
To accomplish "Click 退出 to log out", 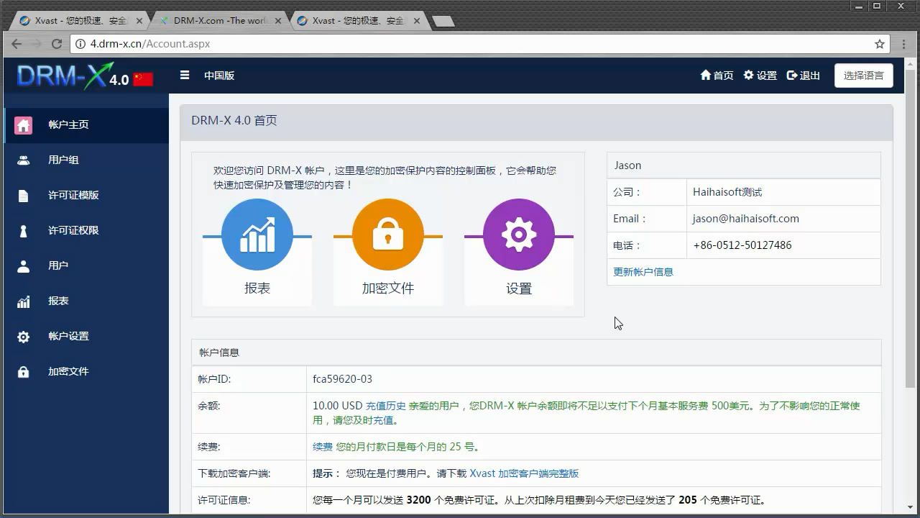I will (804, 76).
